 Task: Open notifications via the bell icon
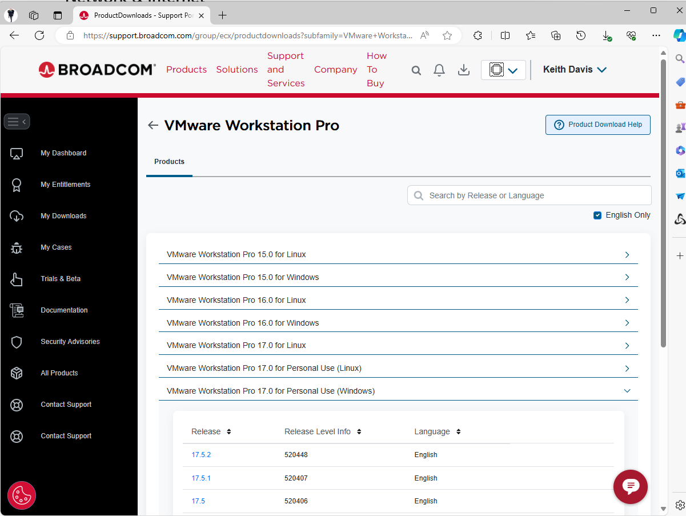(439, 70)
